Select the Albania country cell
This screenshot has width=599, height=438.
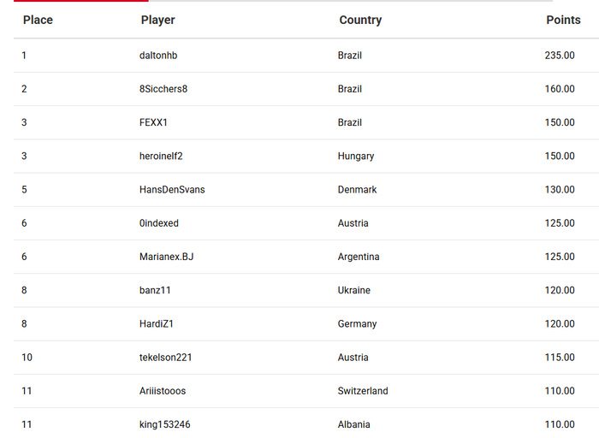[354, 424]
